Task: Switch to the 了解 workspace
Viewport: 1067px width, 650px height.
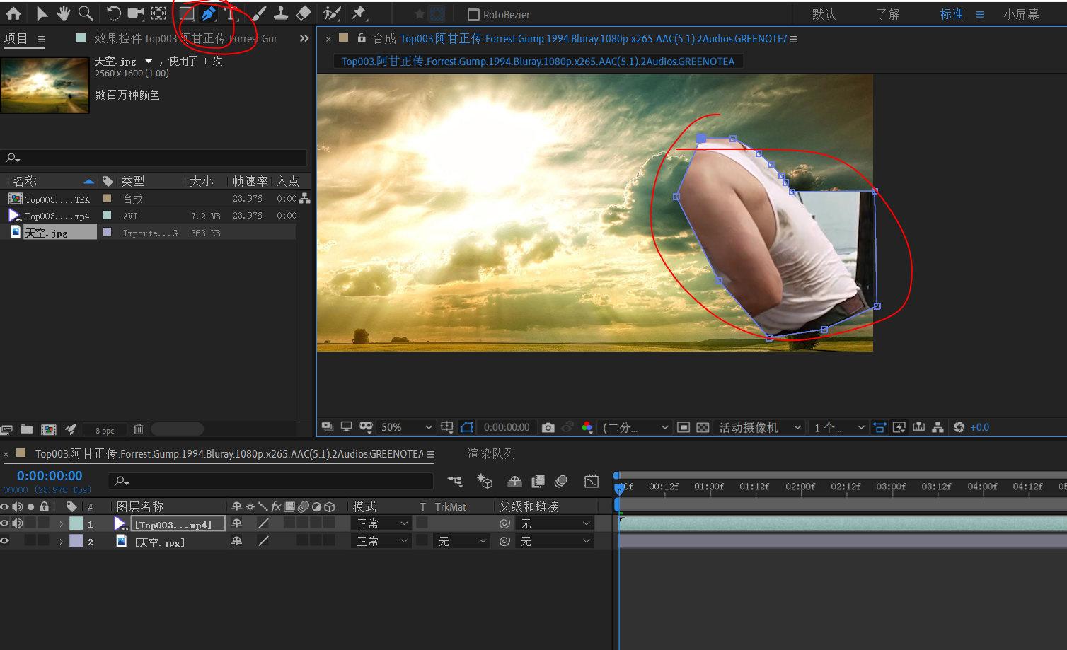Action: point(888,14)
